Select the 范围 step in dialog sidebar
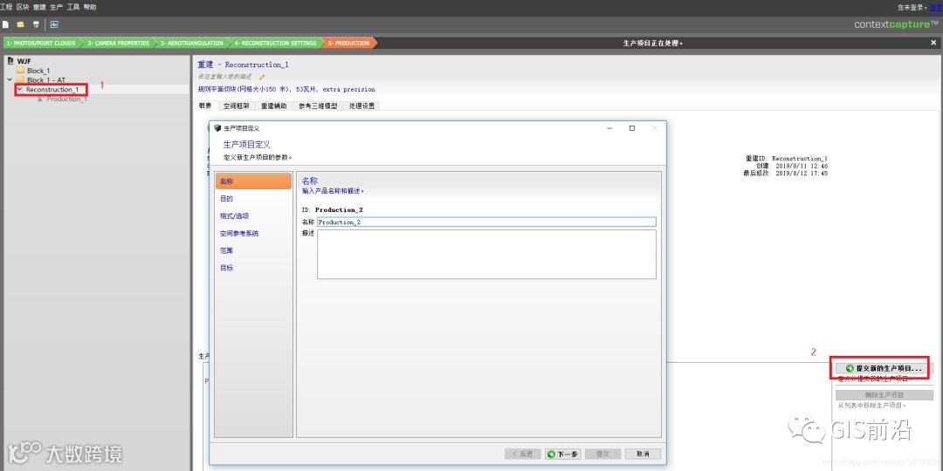Viewport: 943px width, 471px height. 254,250
